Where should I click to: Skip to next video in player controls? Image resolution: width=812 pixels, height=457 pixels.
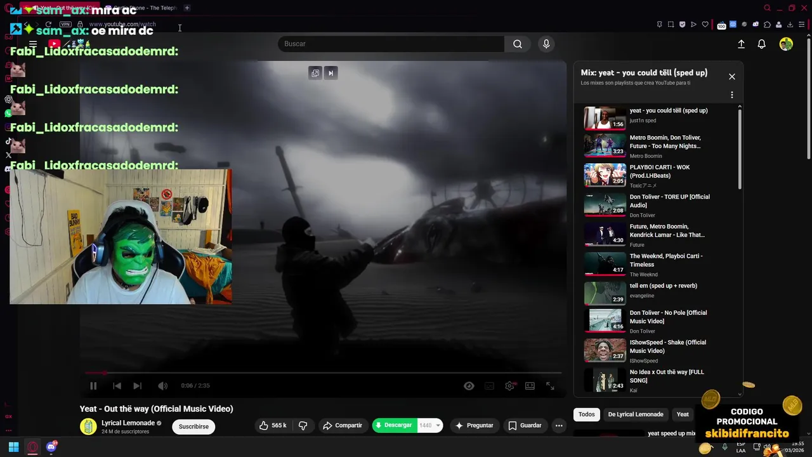137,386
